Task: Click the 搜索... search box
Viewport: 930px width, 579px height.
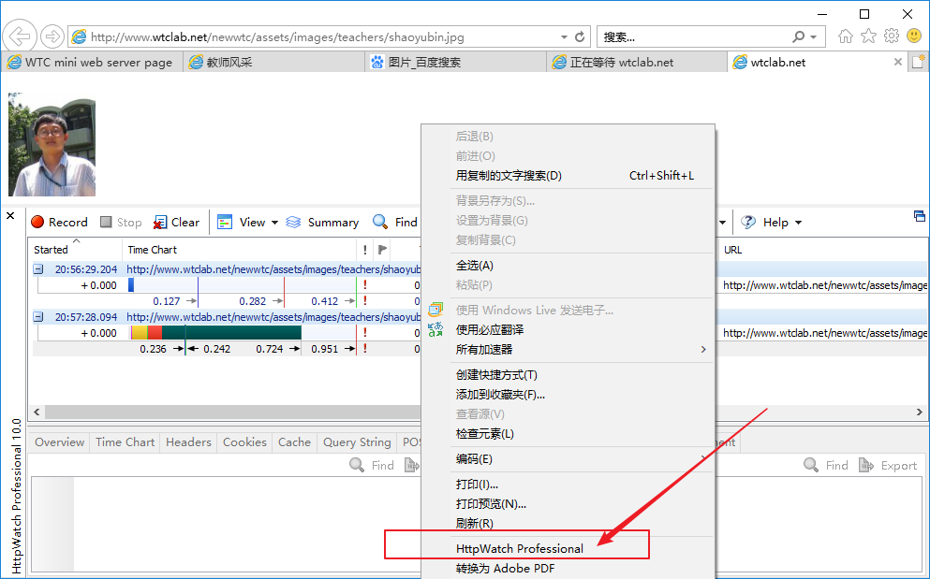Action: [x=694, y=36]
